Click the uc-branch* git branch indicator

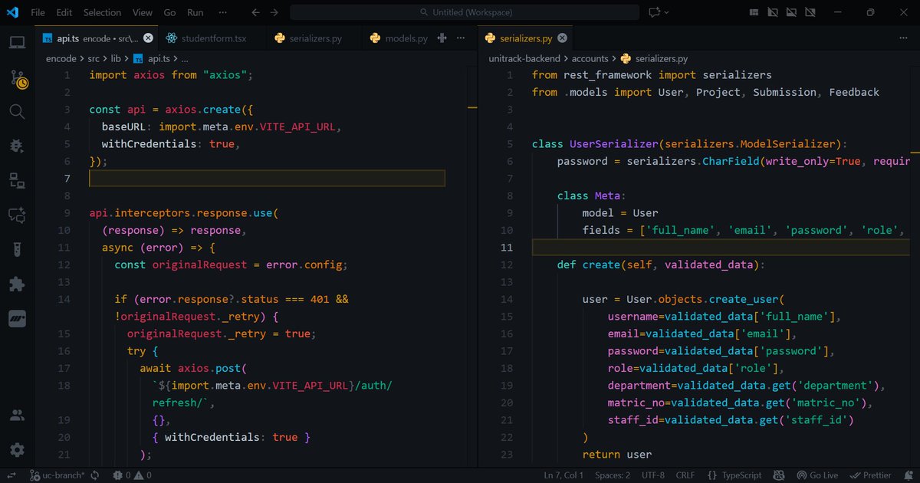click(58, 475)
